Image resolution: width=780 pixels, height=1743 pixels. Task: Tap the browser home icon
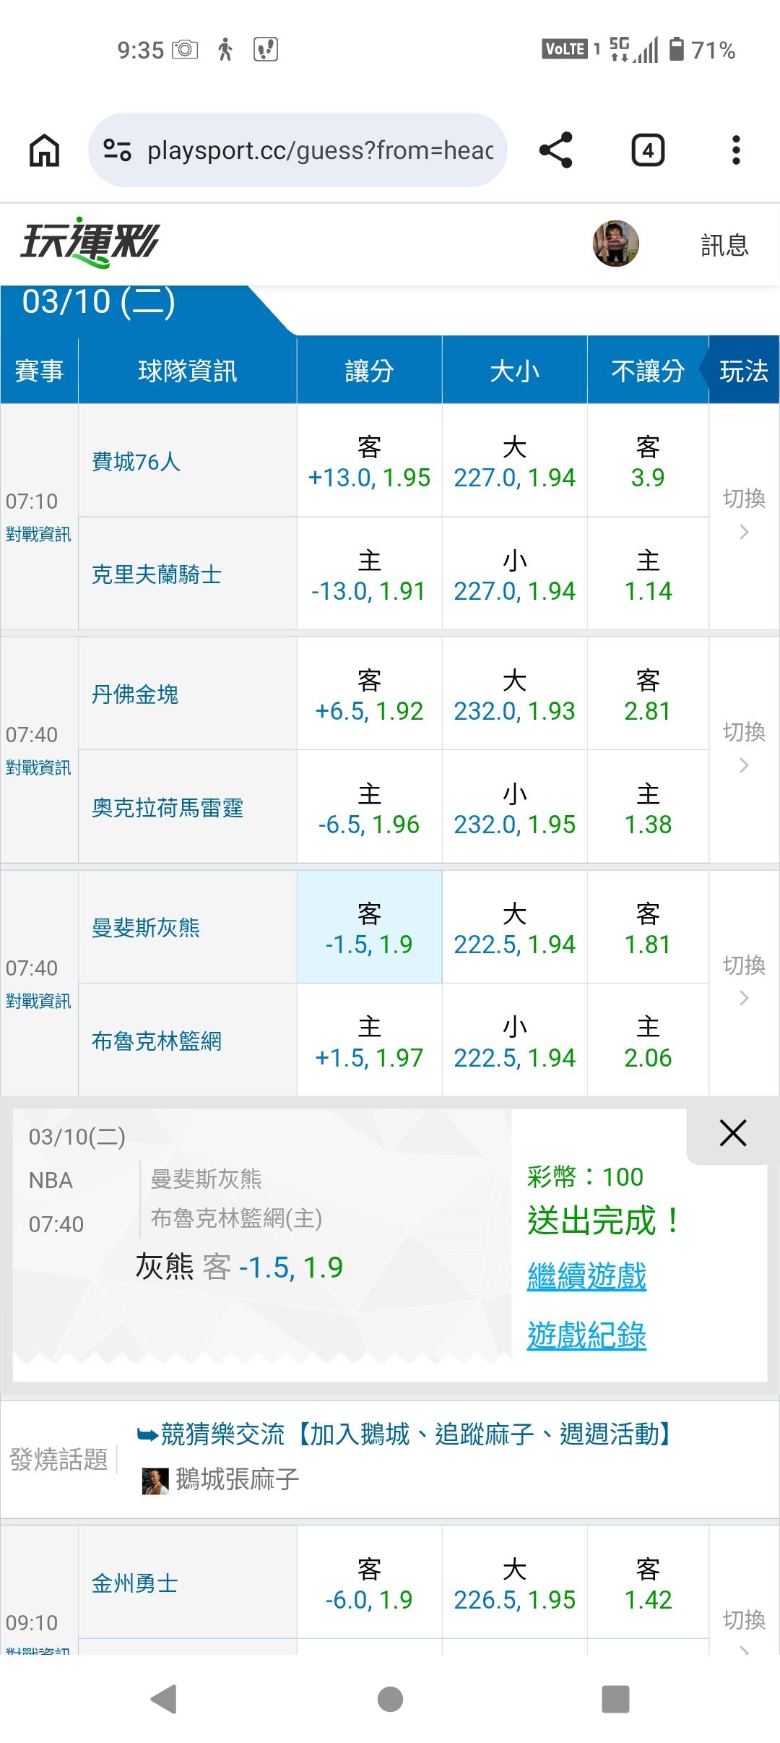tap(44, 151)
